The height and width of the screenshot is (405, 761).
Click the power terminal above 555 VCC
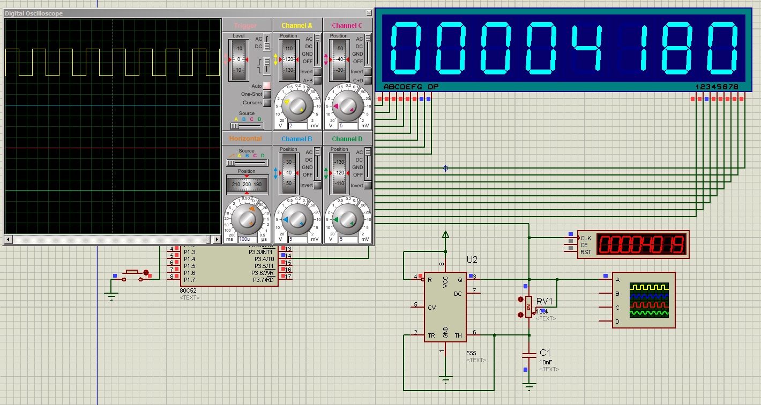click(x=445, y=234)
